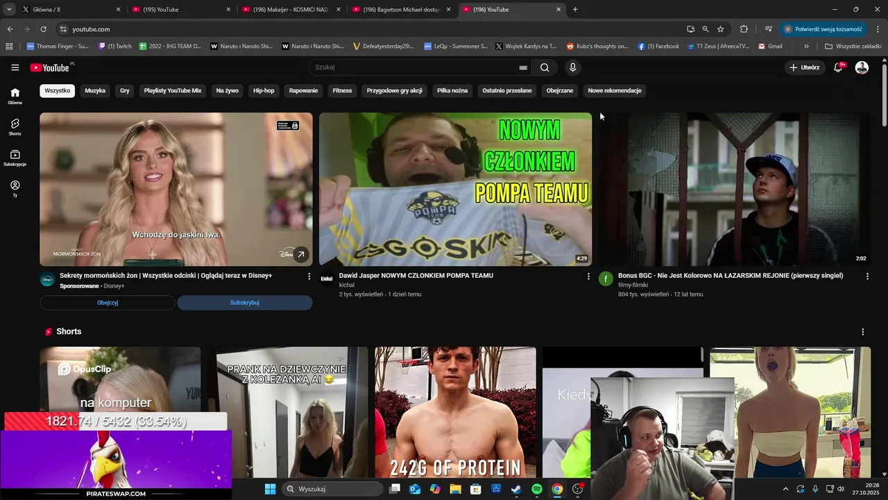Filter by Na żywo chip
The width and height of the screenshot is (888, 500).
coord(228,91)
